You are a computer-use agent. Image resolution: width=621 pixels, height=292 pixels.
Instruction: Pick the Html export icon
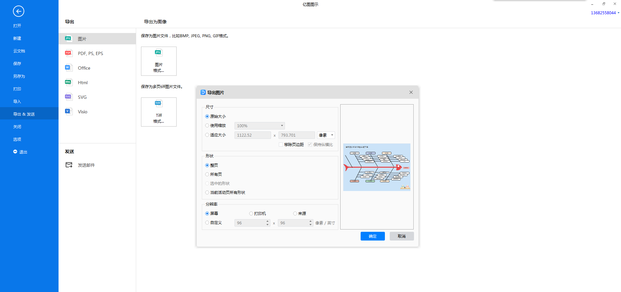pyautogui.click(x=68, y=82)
